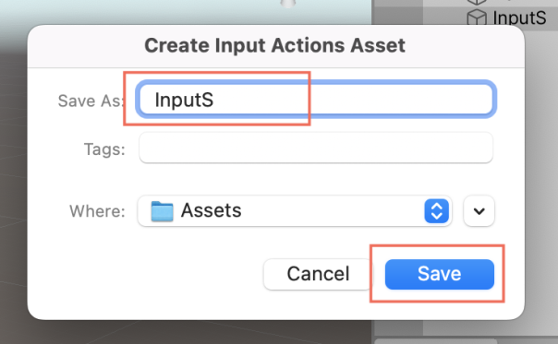
Task: Save the Input Actions asset
Action: click(x=440, y=274)
